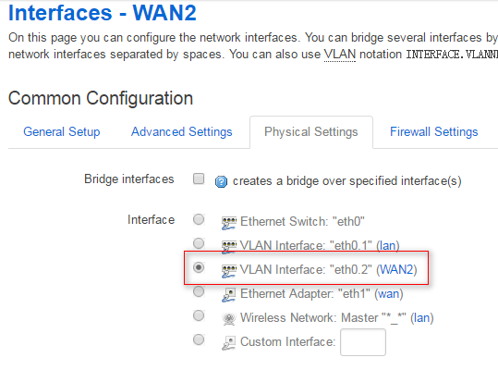The image size is (498, 370).
Task: Select the VLAN Interface eth0.1 radio button
Action: click(199, 243)
